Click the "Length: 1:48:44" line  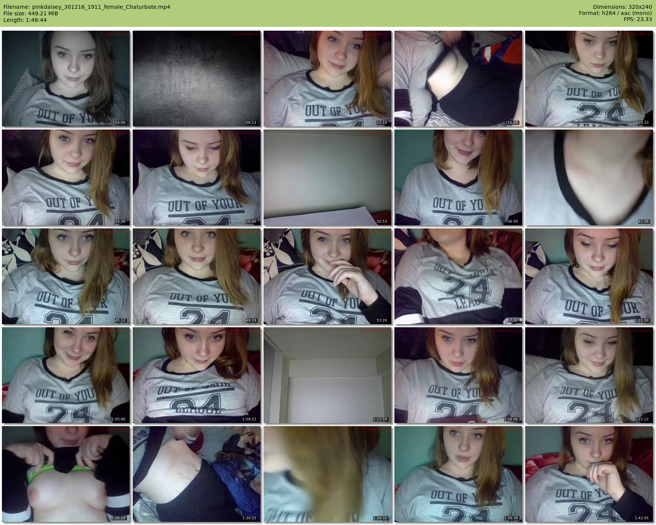[x=25, y=20]
